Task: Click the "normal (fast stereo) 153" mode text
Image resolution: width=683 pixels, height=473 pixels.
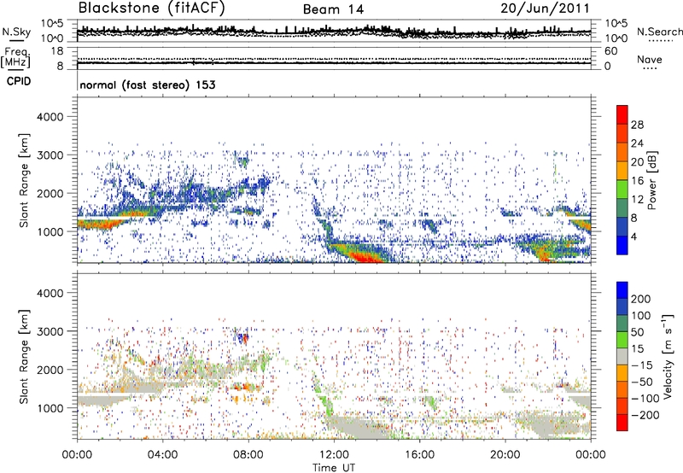Action: (148, 85)
